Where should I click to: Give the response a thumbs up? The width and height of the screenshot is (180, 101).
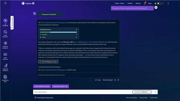point(115,80)
